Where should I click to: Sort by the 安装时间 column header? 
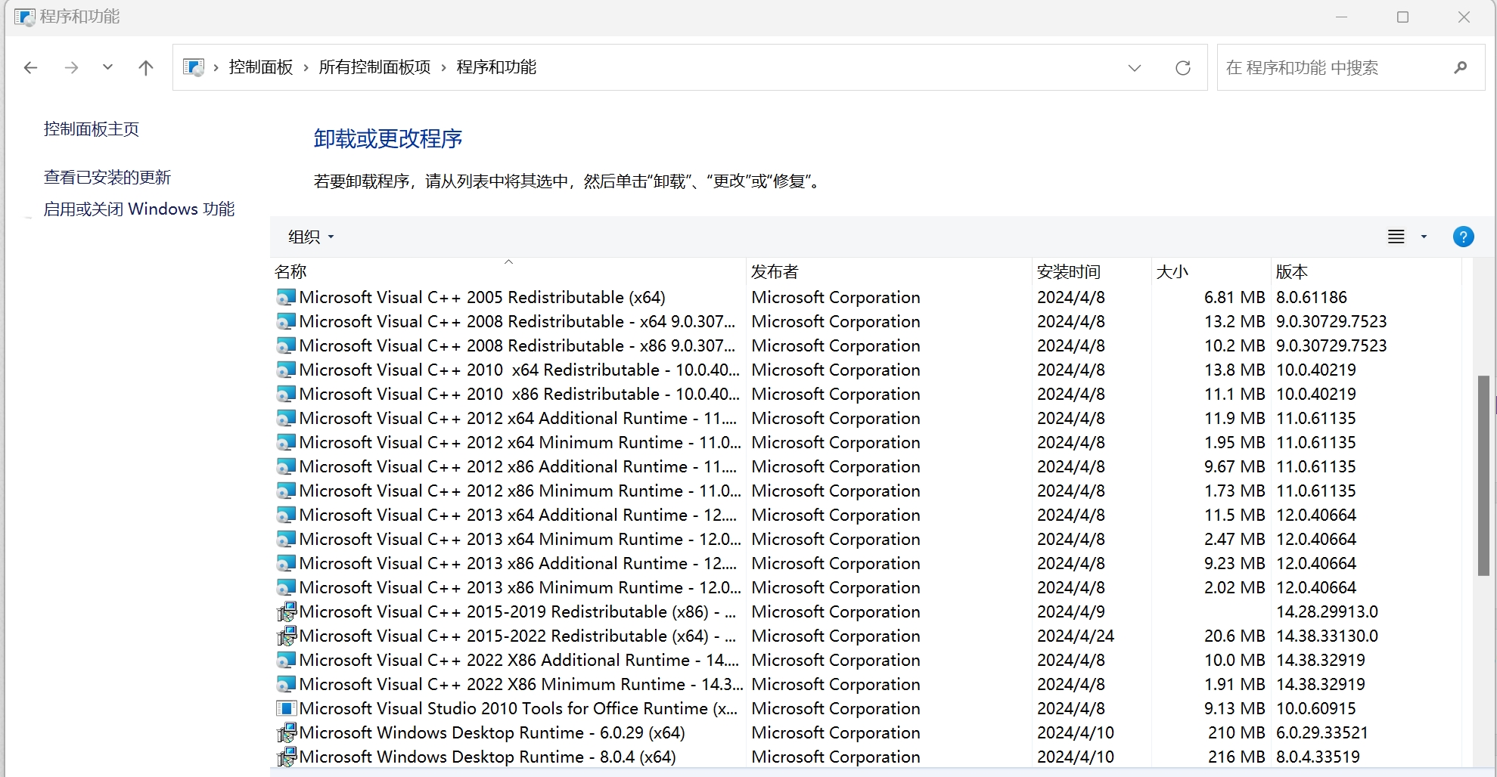click(1092, 271)
